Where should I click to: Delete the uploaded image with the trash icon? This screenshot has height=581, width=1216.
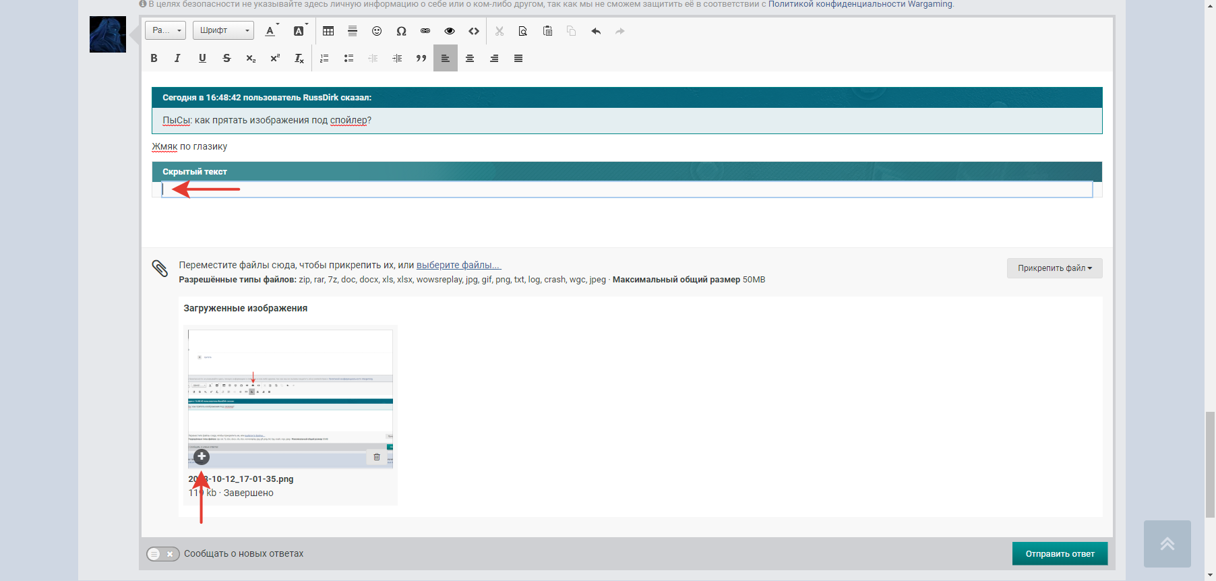[377, 457]
